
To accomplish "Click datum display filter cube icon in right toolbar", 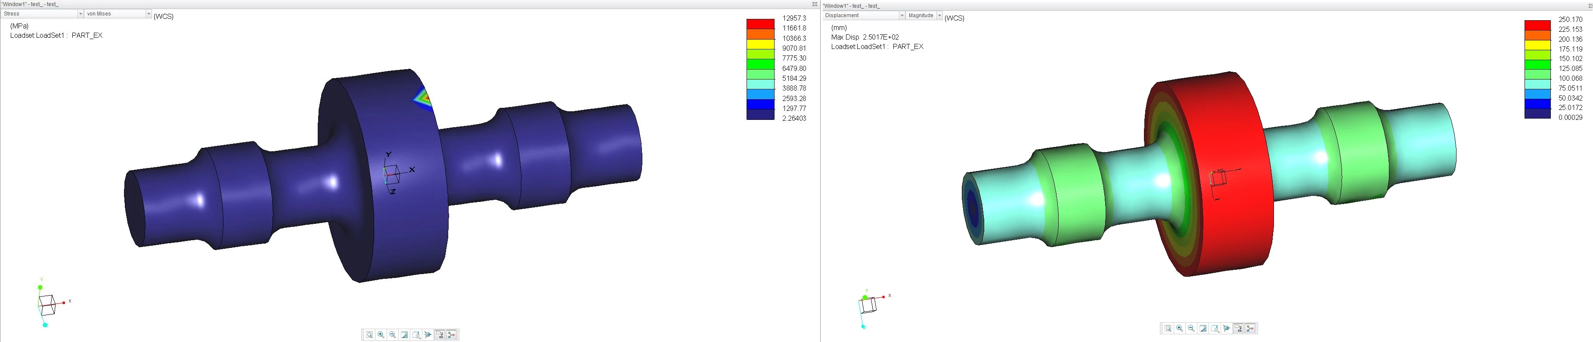I will (x=1226, y=328).
